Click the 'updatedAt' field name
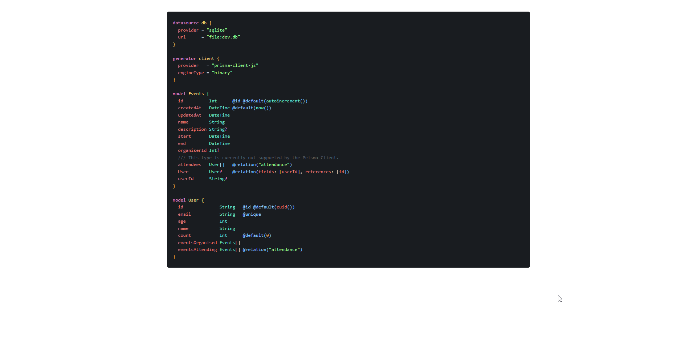697x349 pixels. pos(189,115)
